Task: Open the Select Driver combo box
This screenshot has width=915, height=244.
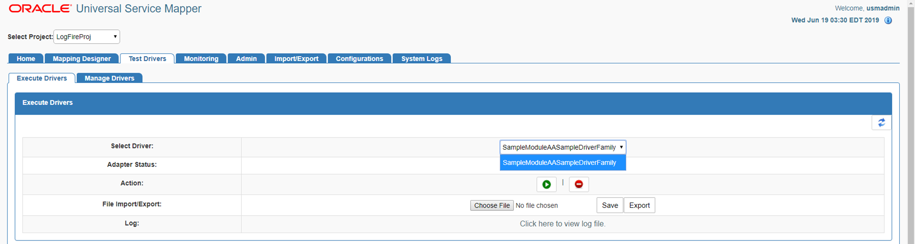Action: [563, 147]
